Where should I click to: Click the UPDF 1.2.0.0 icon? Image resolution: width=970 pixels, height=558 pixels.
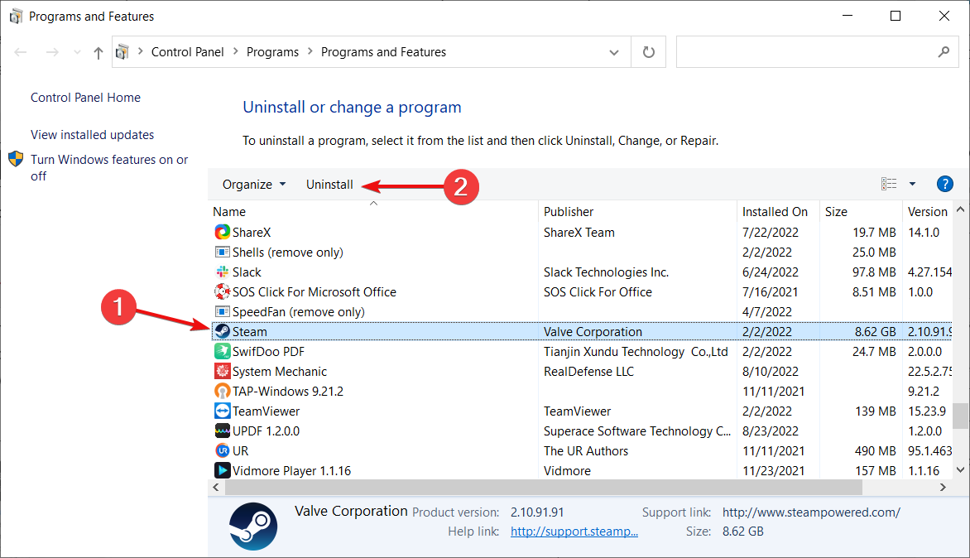(222, 431)
